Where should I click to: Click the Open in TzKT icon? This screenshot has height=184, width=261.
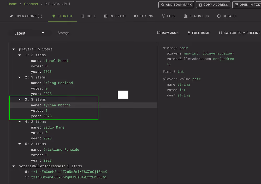point(236,4)
